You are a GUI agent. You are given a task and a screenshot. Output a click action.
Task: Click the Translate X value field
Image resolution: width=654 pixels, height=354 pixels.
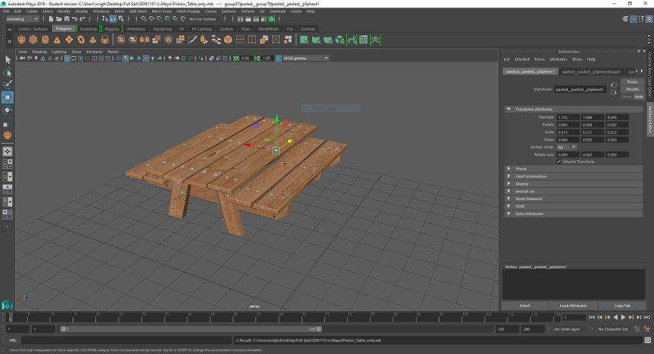[568, 117]
